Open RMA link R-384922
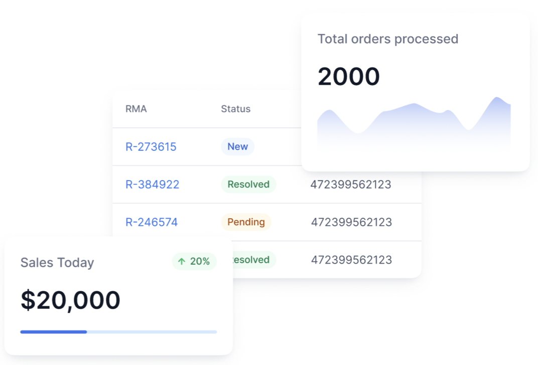538x365 pixels. (153, 185)
